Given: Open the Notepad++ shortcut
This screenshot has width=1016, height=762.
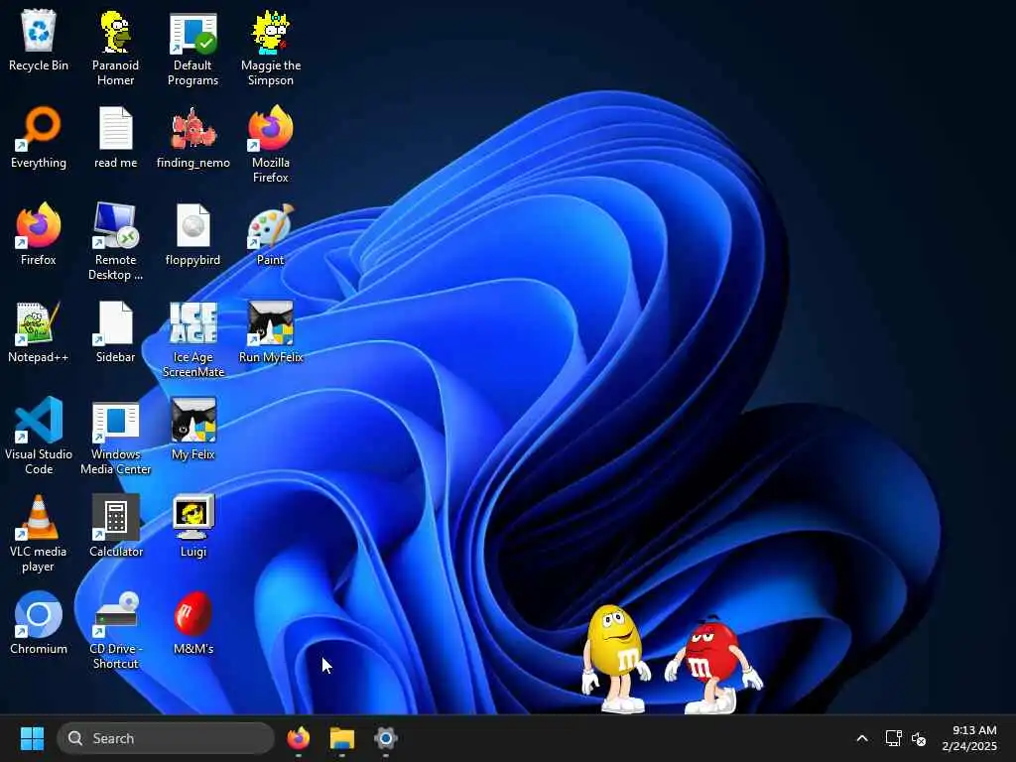Looking at the screenshot, I should (39, 331).
